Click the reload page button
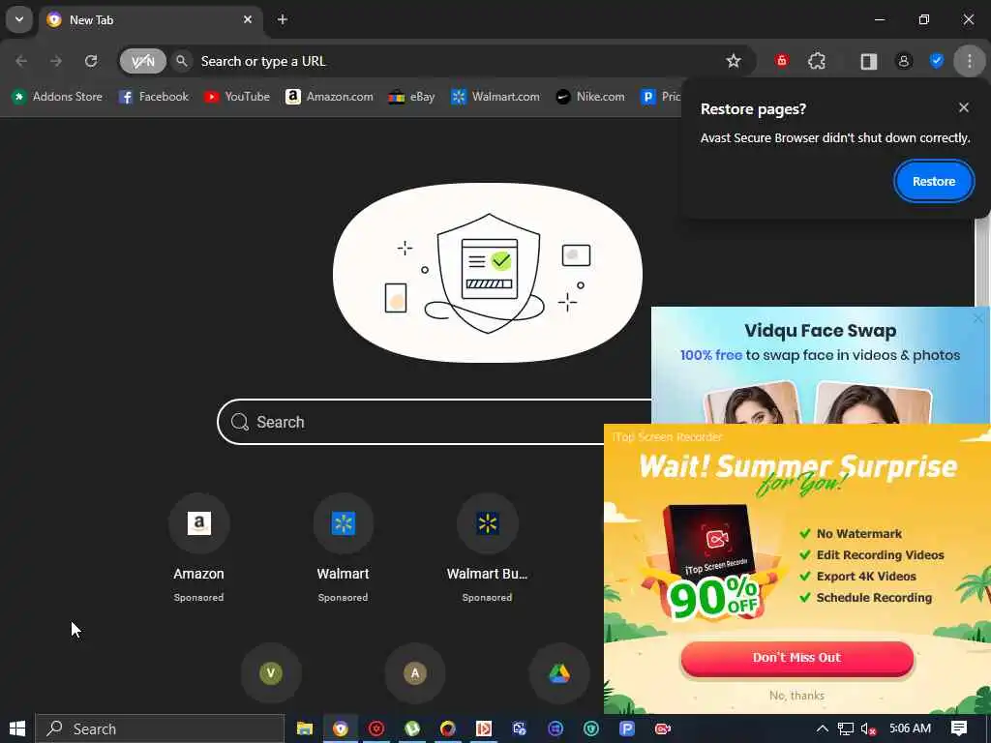 click(x=91, y=61)
